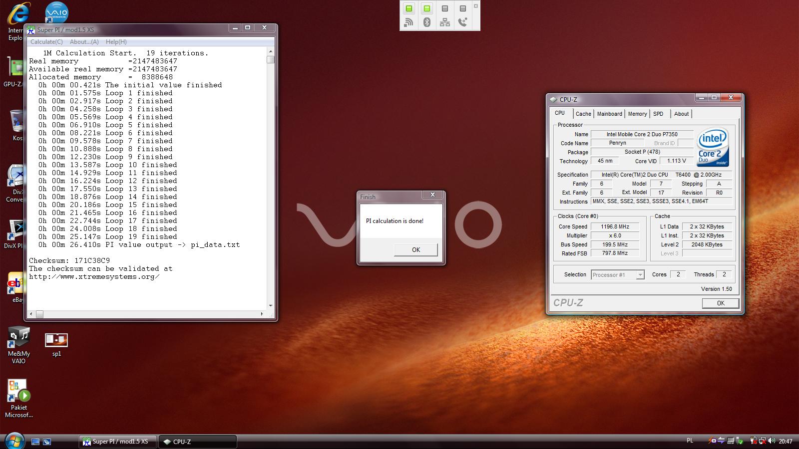Click the Level 2 cache value 2048 KBytes
This screenshot has width=799, height=449.
click(707, 244)
